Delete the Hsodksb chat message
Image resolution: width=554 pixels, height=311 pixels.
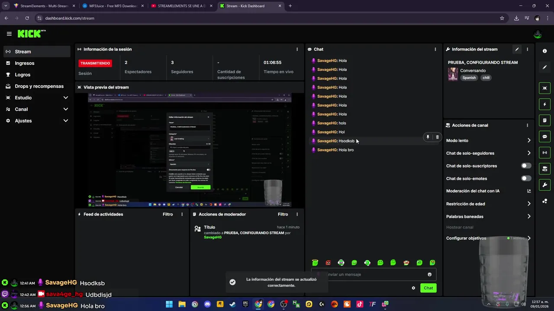click(x=437, y=137)
